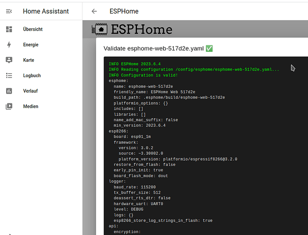Click the 'logger:' section key
The width and height of the screenshot is (308, 235).
coord(117,181)
